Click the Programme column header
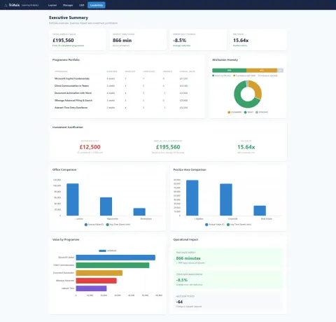This screenshot has width=336, height=322. point(61,71)
